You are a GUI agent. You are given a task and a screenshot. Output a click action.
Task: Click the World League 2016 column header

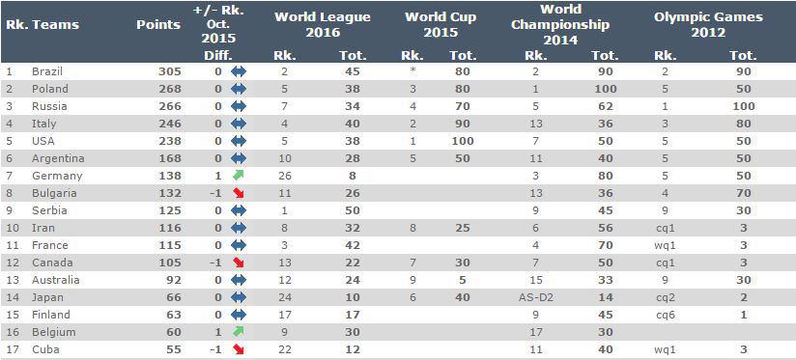click(x=323, y=24)
